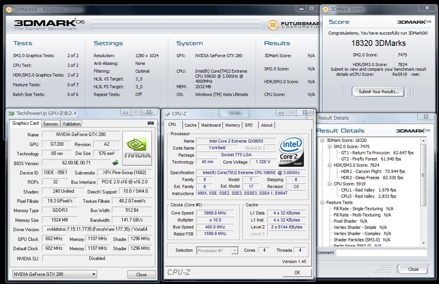
Task: Click OK in the CPU-Z window
Action: click(x=297, y=272)
